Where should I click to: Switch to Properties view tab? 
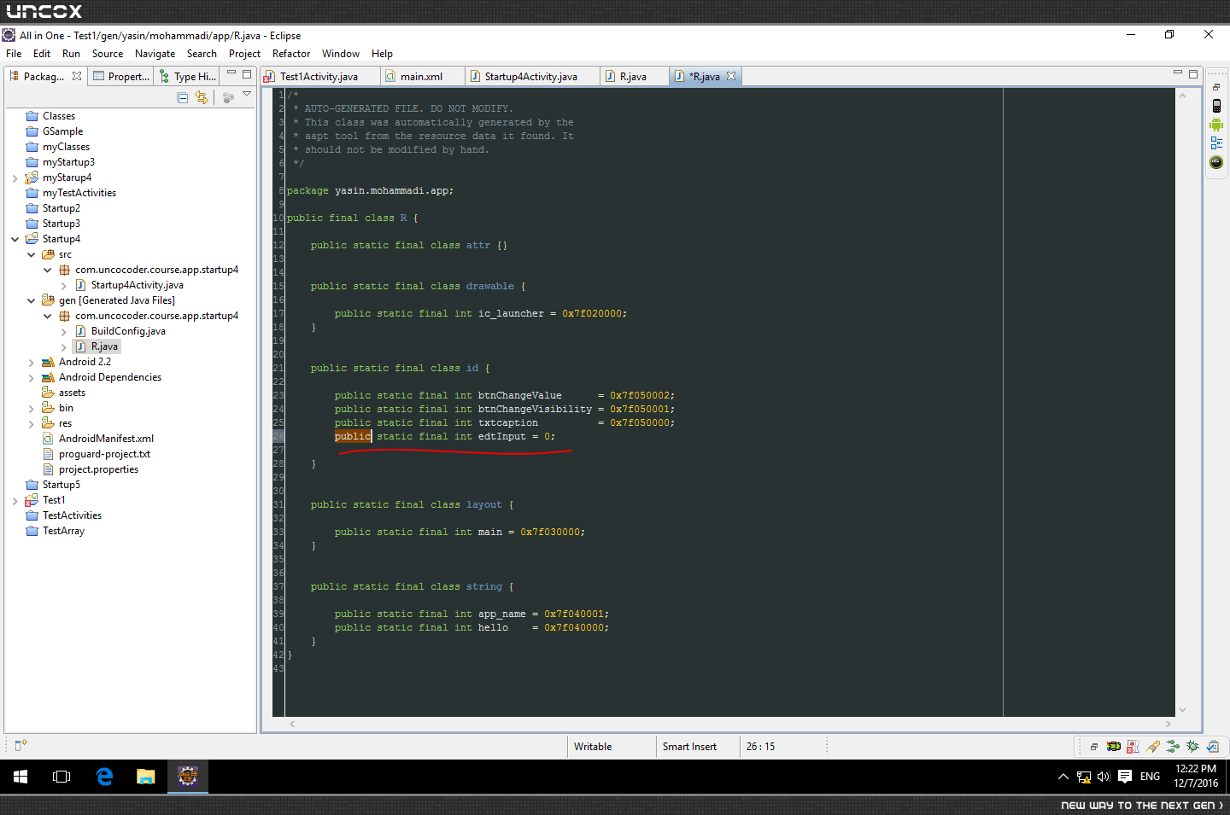pyautogui.click(x=121, y=76)
